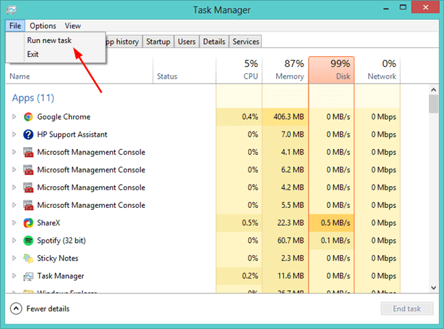Click ShareX's 22.3 MB memory value
The height and width of the screenshot is (329, 444).
[291, 223]
